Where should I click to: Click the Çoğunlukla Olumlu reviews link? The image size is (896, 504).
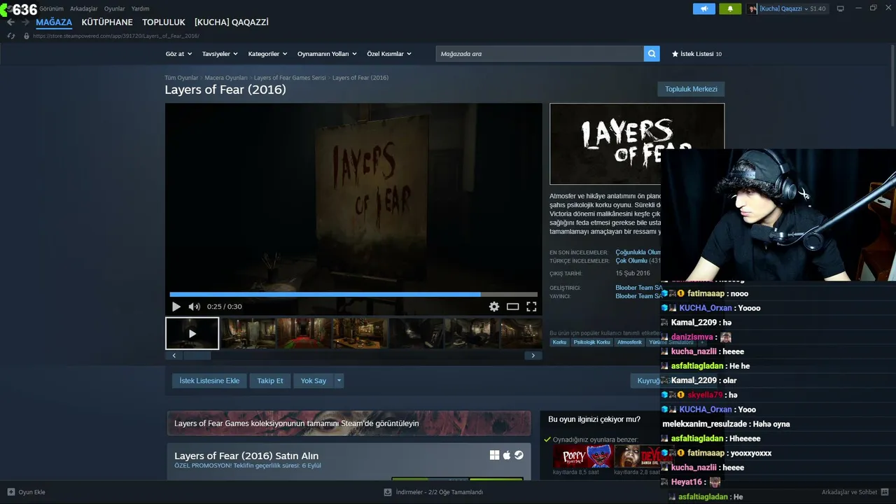pos(638,252)
